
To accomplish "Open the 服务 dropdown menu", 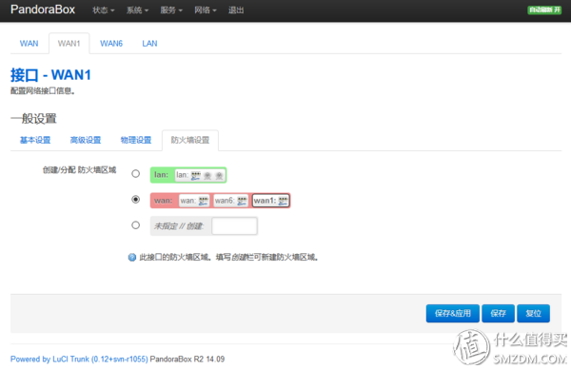I will coord(171,10).
